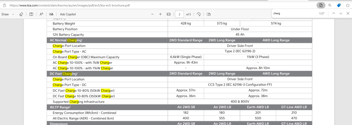
Task: Open the find on page icon in address bar
Action: coord(321,5)
